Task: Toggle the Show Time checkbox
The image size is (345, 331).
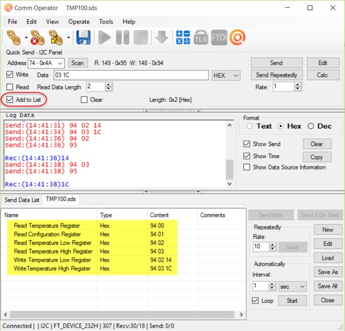Action: click(x=247, y=156)
